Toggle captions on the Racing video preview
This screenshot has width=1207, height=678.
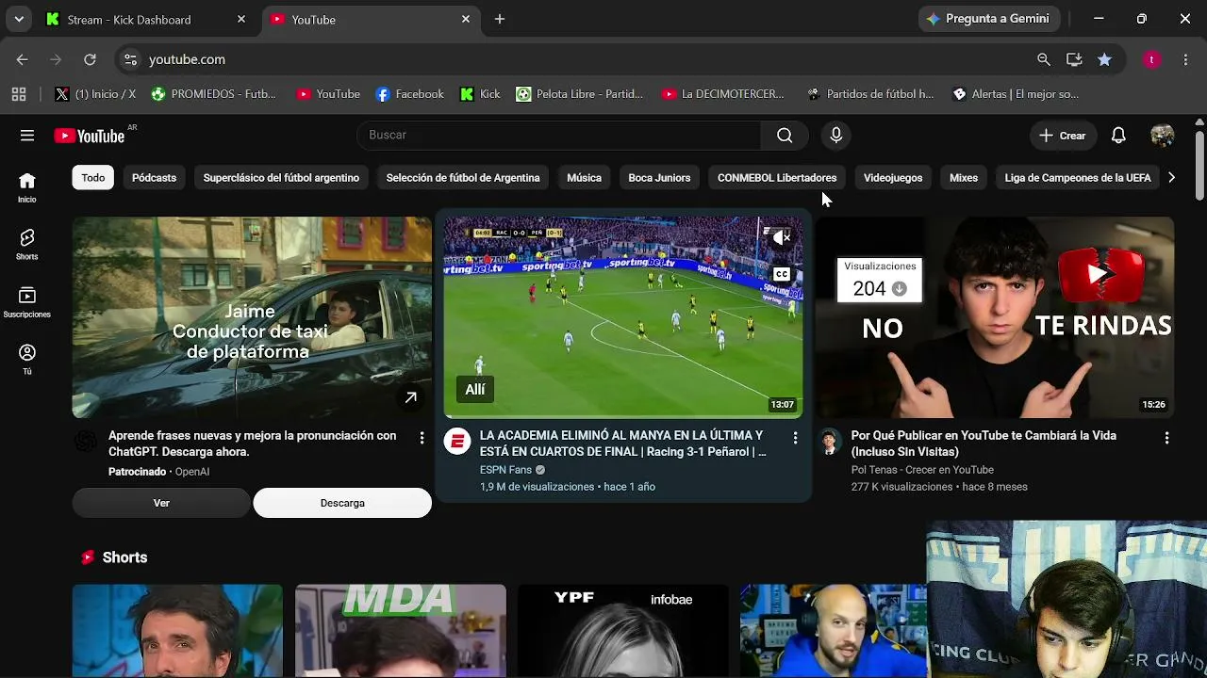[x=782, y=274]
